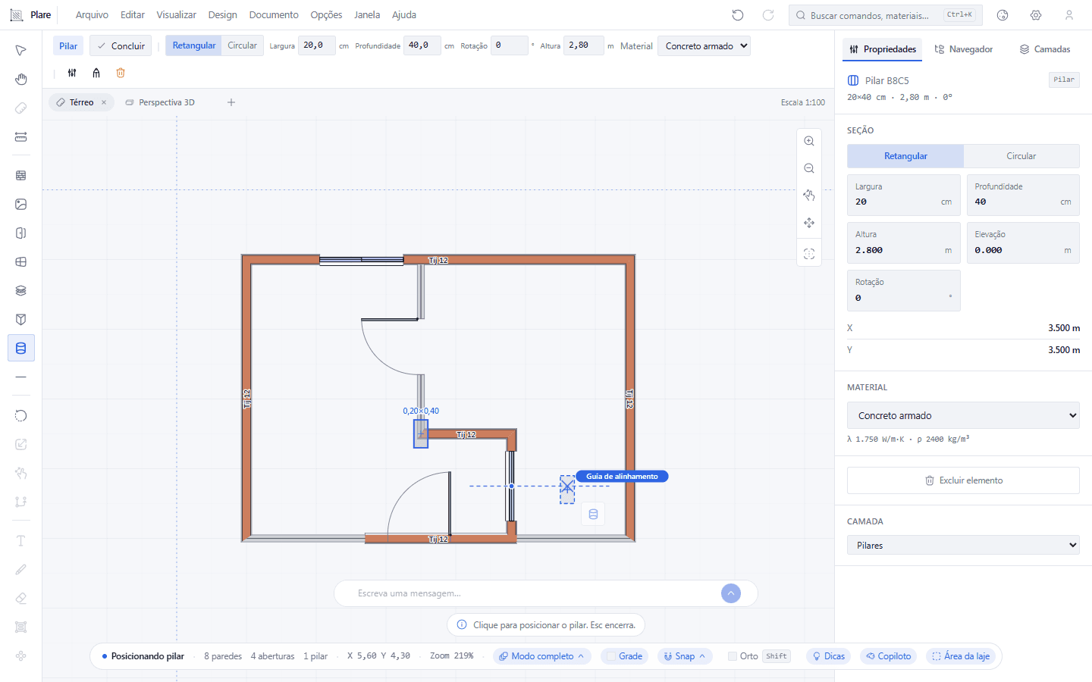Click the Largura field in properties panel
The height and width of the screenshot is (682, 1092).
[904, 196]
